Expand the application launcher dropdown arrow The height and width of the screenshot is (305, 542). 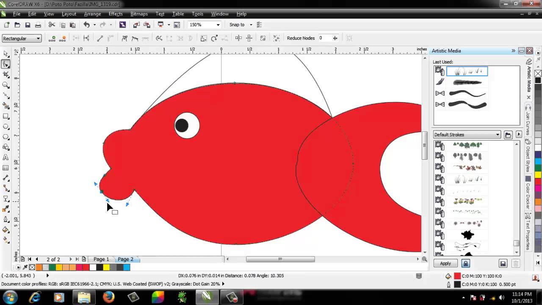coord(169,25)
